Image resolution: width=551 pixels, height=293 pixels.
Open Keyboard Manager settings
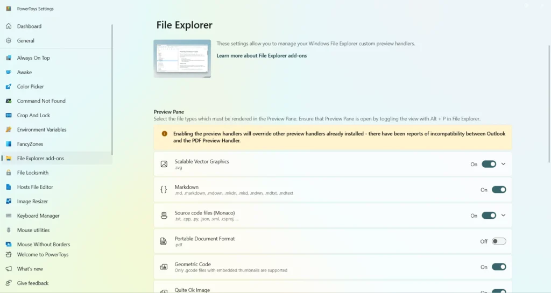coord(57,216)
